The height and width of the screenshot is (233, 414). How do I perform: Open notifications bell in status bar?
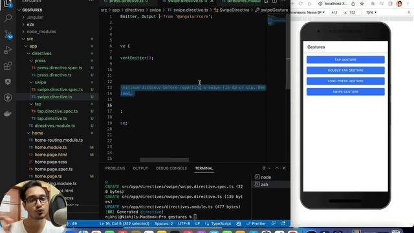[283, 223]
